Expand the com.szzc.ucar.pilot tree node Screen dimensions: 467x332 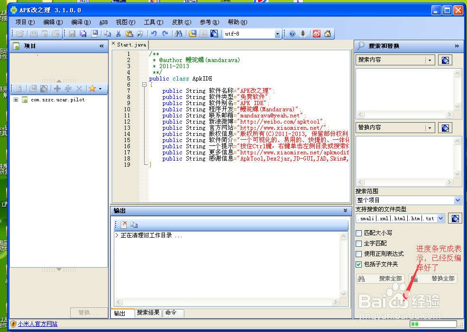(x=16, y=99)
